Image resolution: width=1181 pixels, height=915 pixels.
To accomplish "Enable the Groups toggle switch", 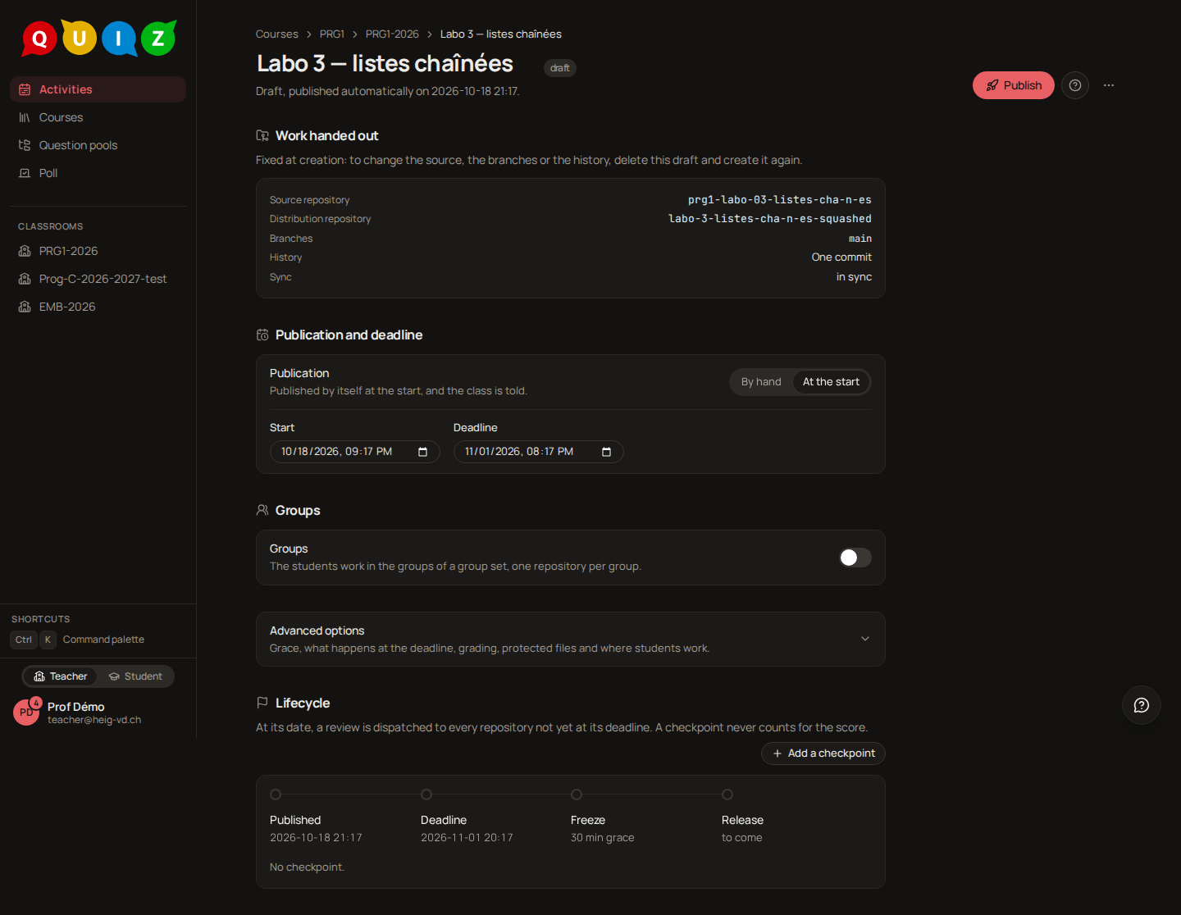I will pos(855,558).
